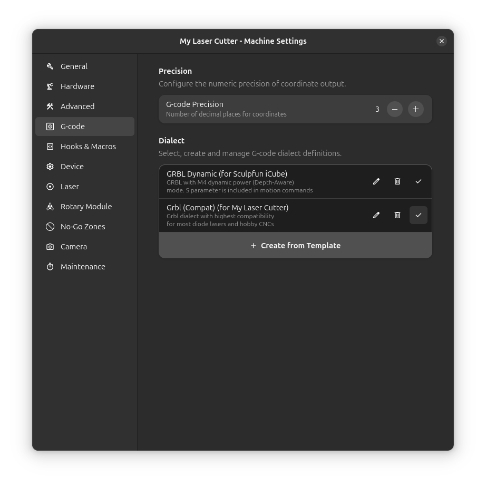Click the Camera section icon in the sidebar
The width and height of the screenshot is (486, 486).
point(50,246)
